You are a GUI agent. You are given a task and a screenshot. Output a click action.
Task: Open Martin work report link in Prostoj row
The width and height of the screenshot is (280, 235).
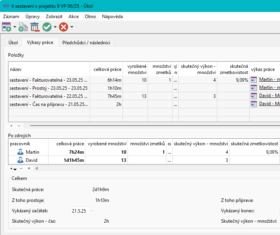click(270, 87)
